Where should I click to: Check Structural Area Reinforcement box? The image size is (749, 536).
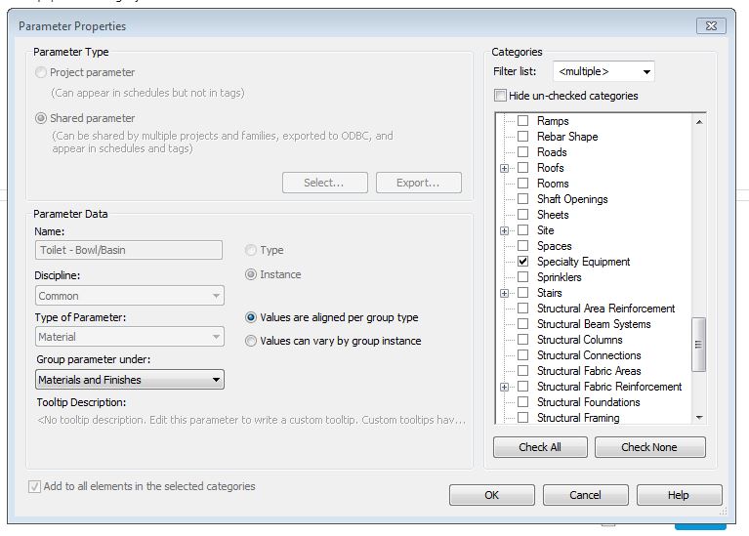pos(523,309)
